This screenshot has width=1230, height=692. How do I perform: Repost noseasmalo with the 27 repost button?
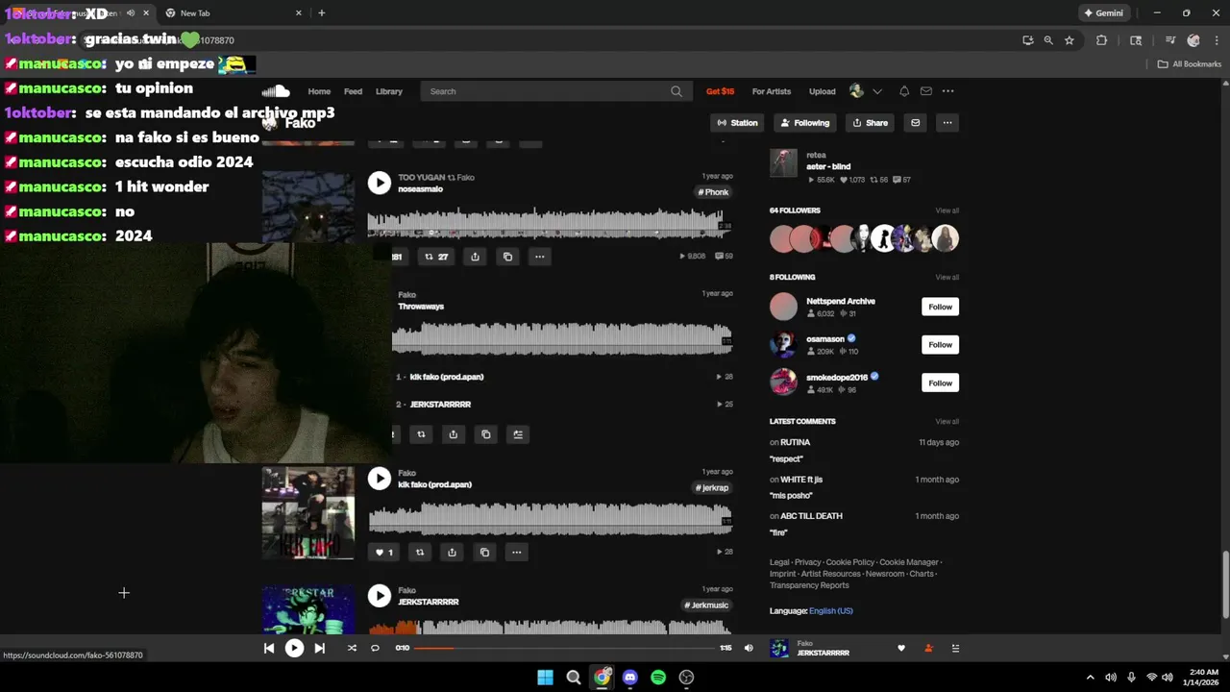point(436,257)
